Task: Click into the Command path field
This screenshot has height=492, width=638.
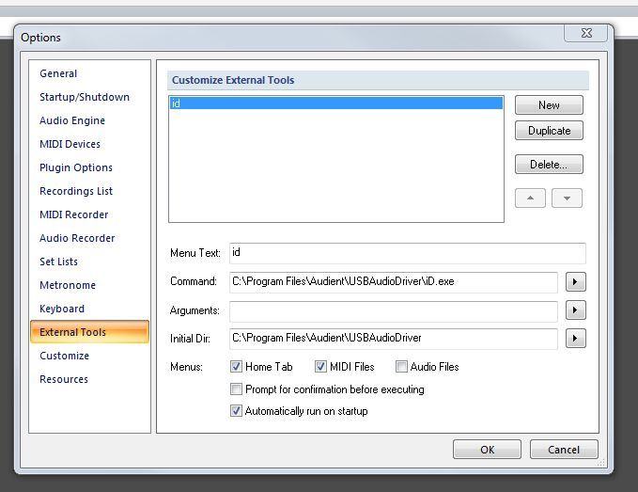Action: [394, 282]
